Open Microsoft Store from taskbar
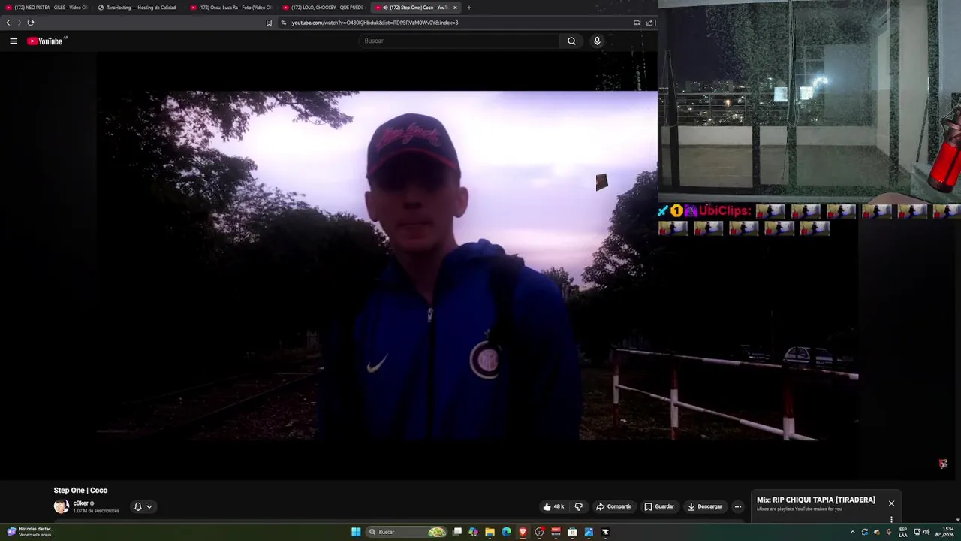961x541 pixels. [x=572, y=532]
